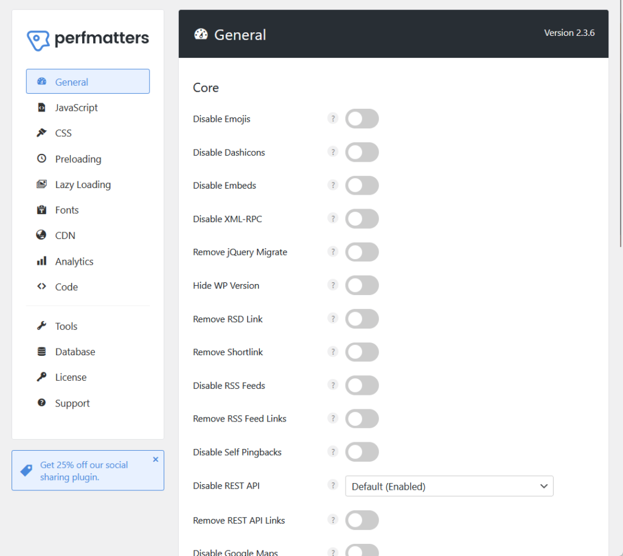Turn on Disable Embeds switch
623x556 pixels.
click(x=362, y=186)
